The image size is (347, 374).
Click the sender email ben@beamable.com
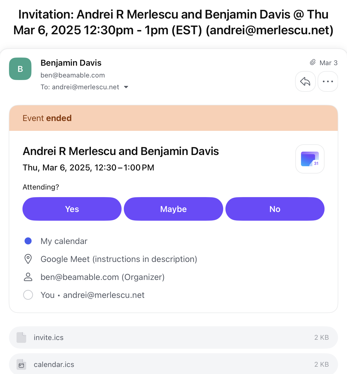point(73,75)
